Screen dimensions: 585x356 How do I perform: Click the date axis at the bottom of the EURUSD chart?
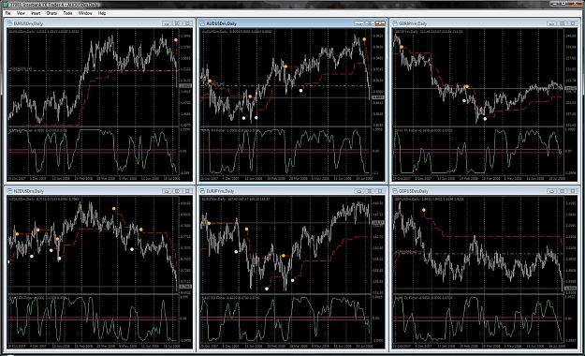(94, 179)
